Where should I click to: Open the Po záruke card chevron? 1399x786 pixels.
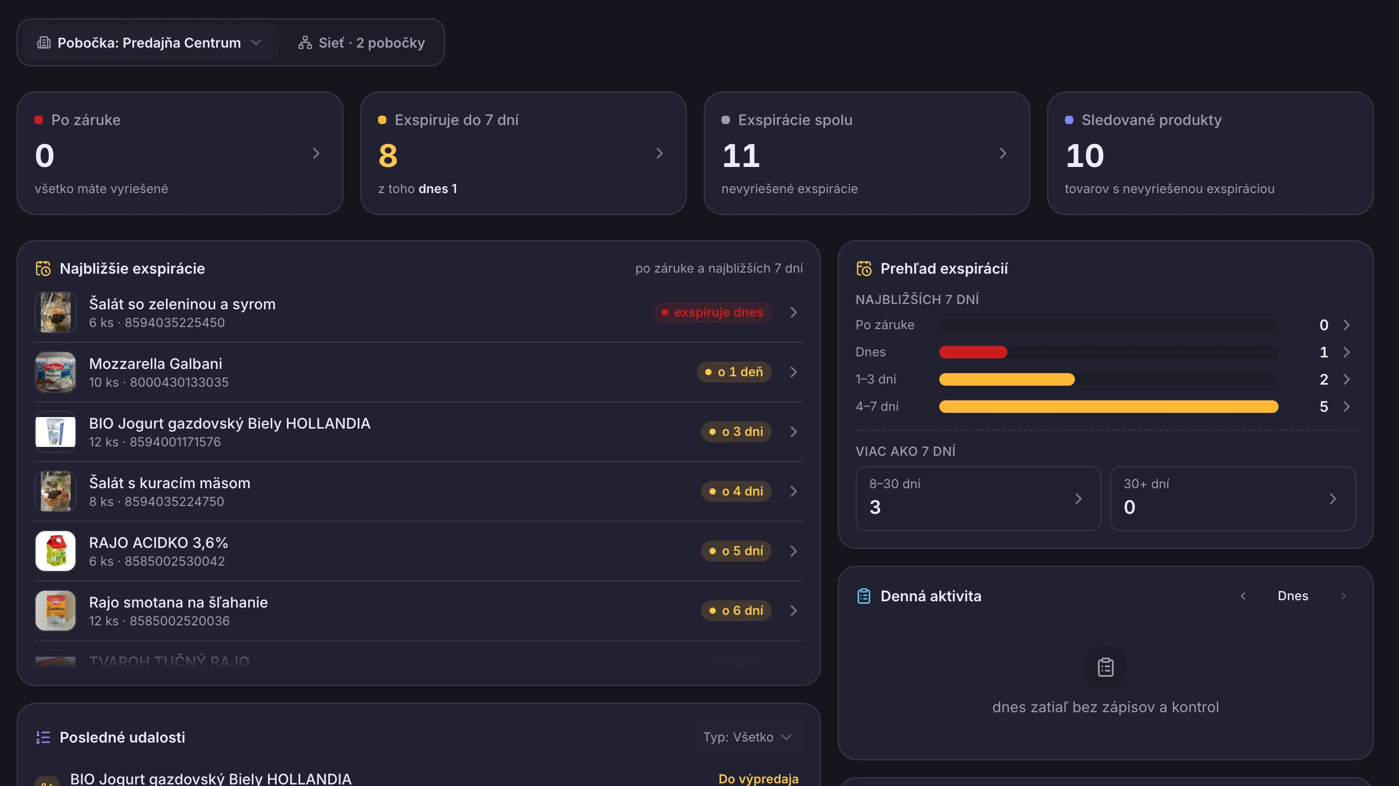[316, 154]
